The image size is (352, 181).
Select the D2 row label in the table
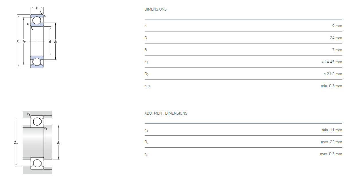(147, 74)
